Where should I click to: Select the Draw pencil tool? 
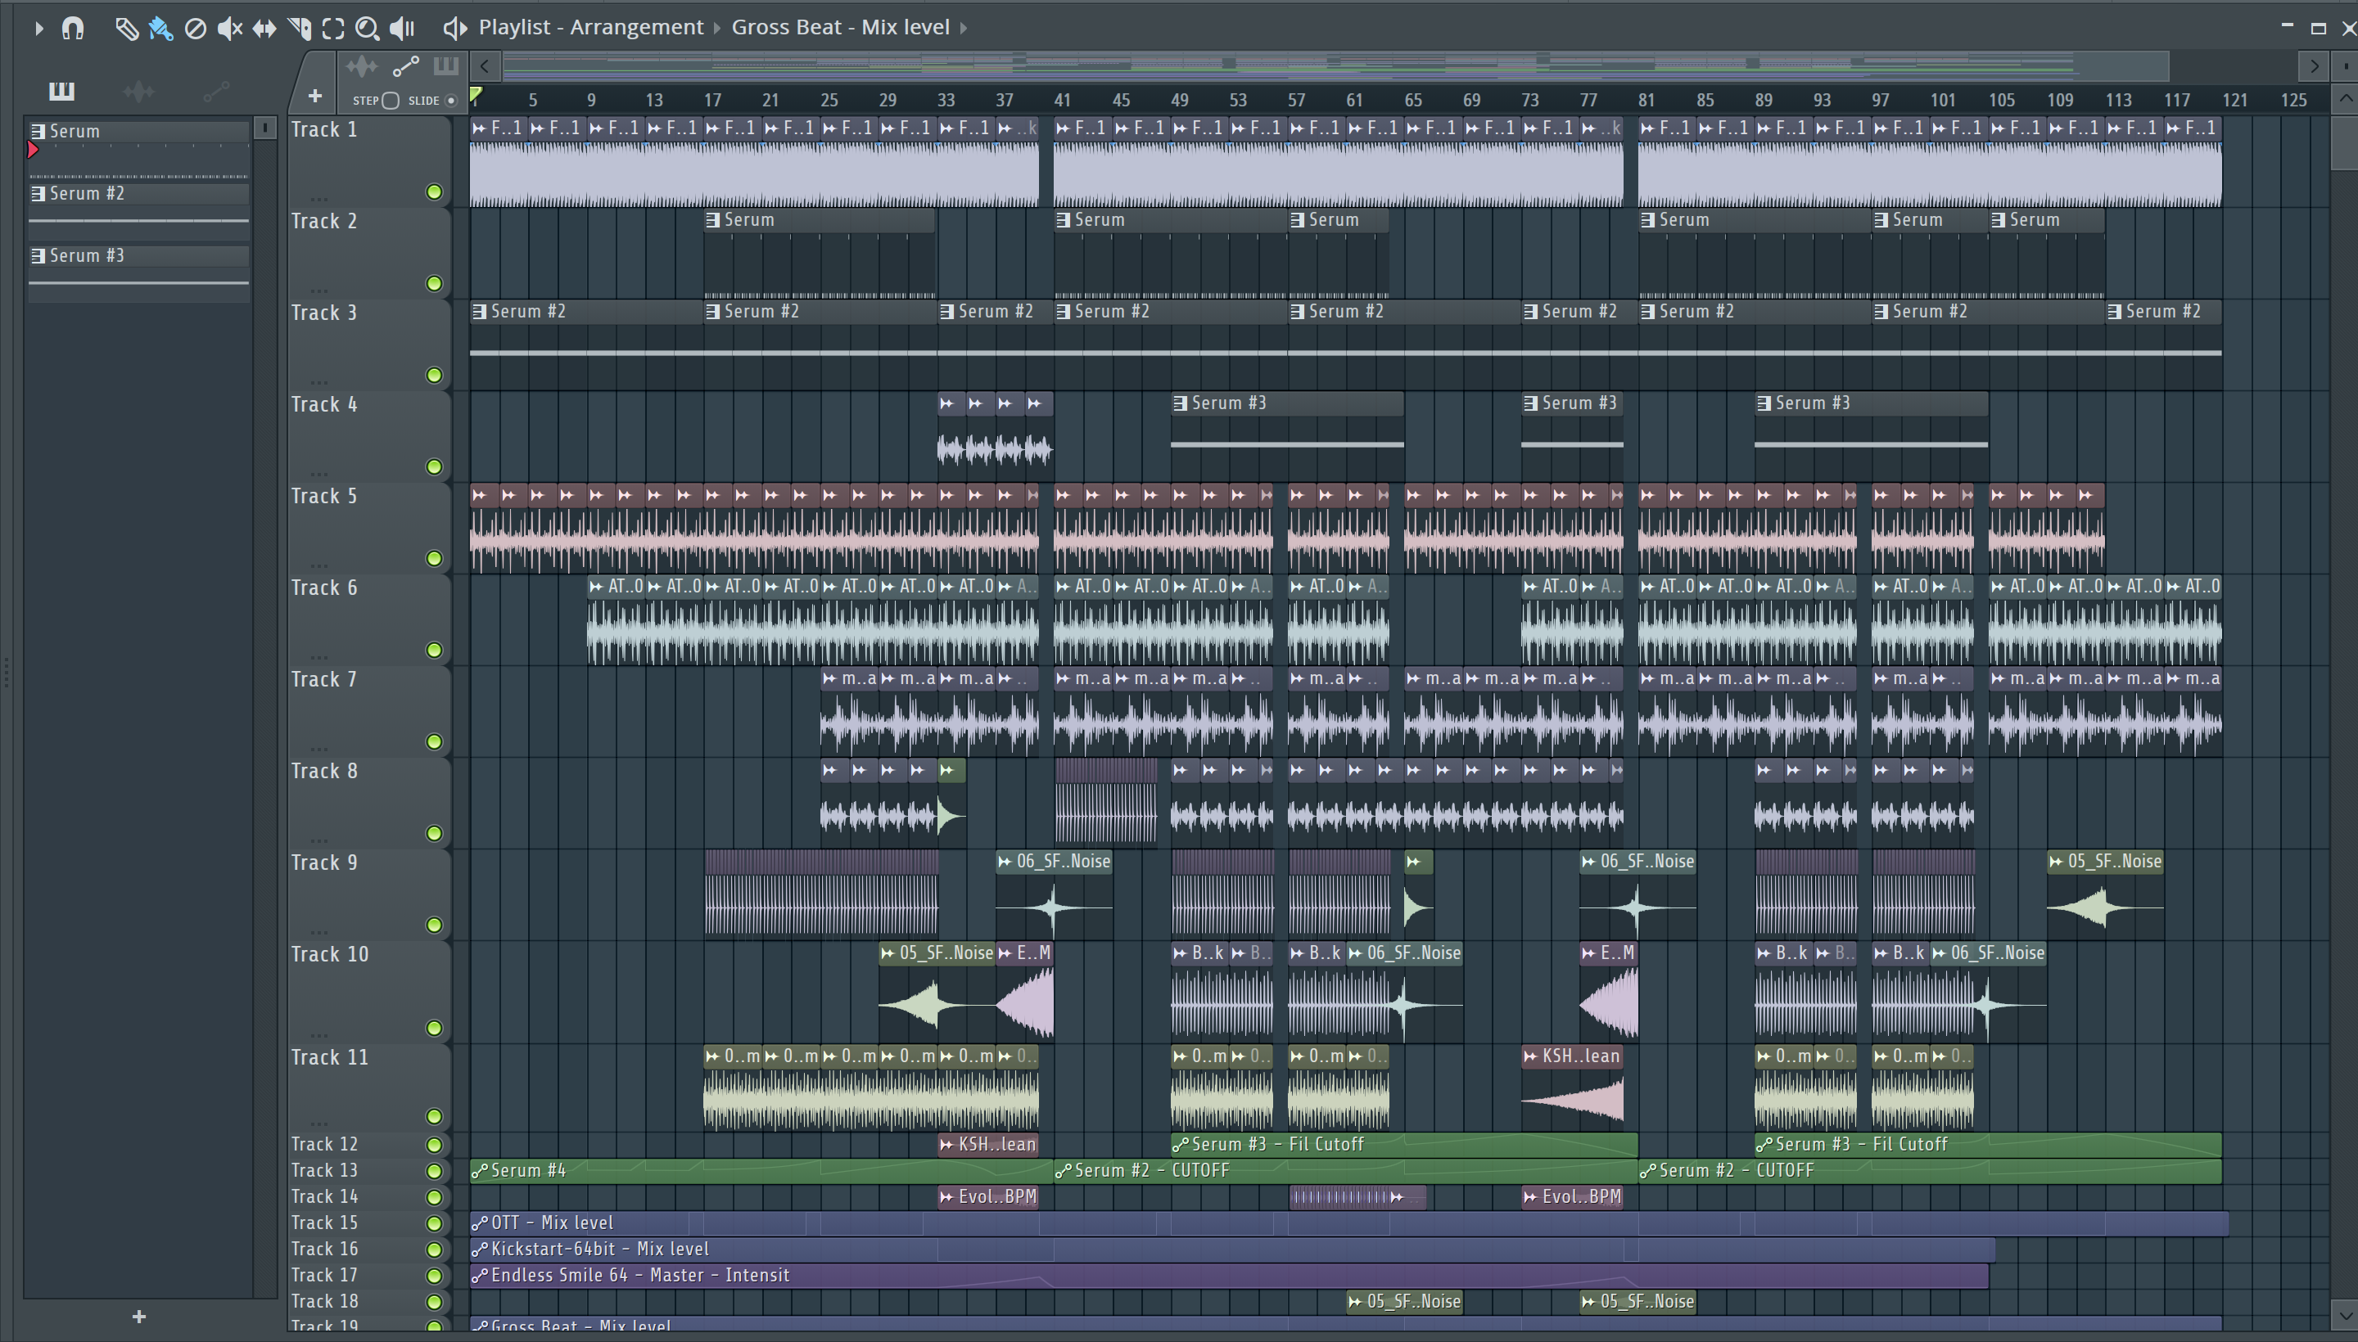pos(126,29)
